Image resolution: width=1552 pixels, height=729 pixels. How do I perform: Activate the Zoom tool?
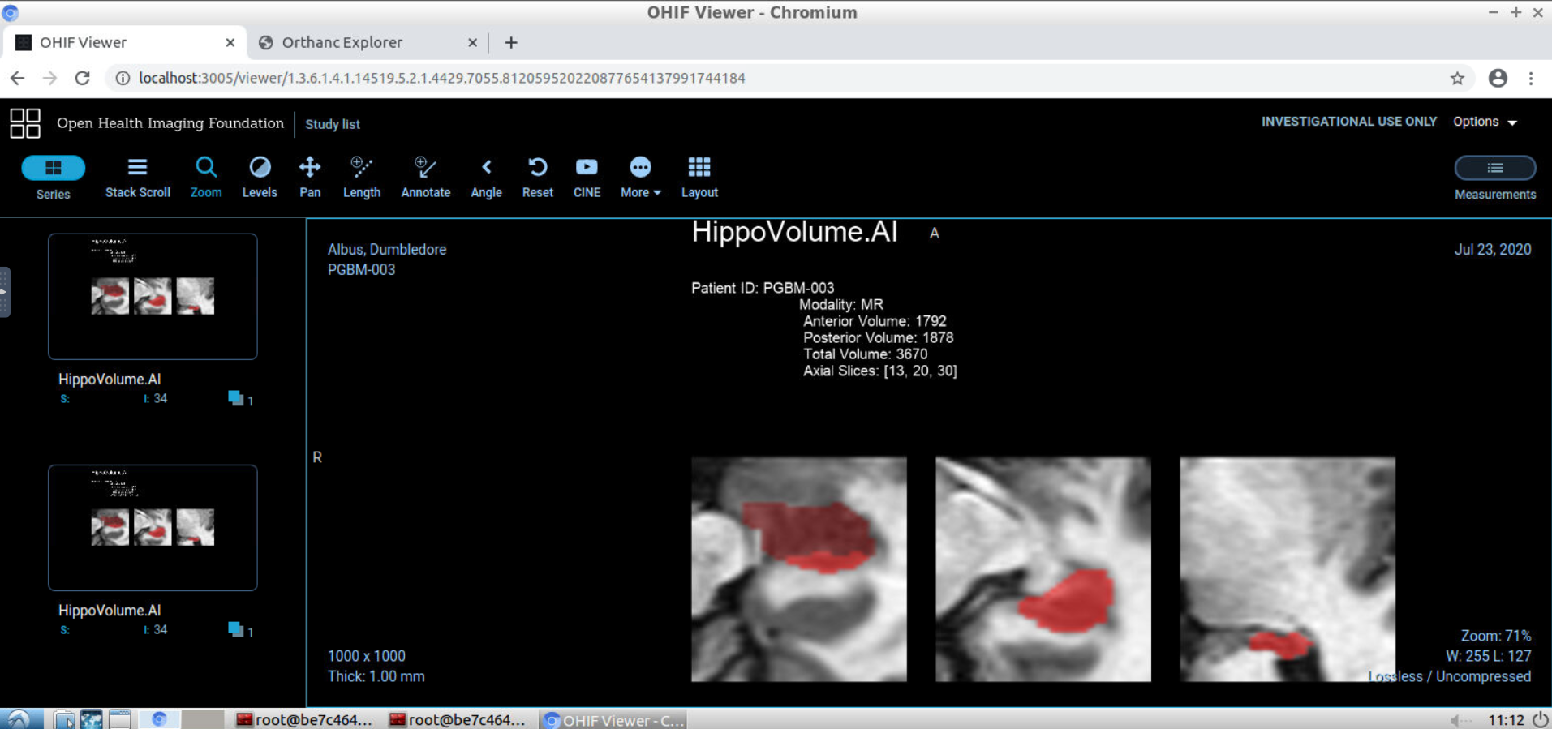pos(206,178)
